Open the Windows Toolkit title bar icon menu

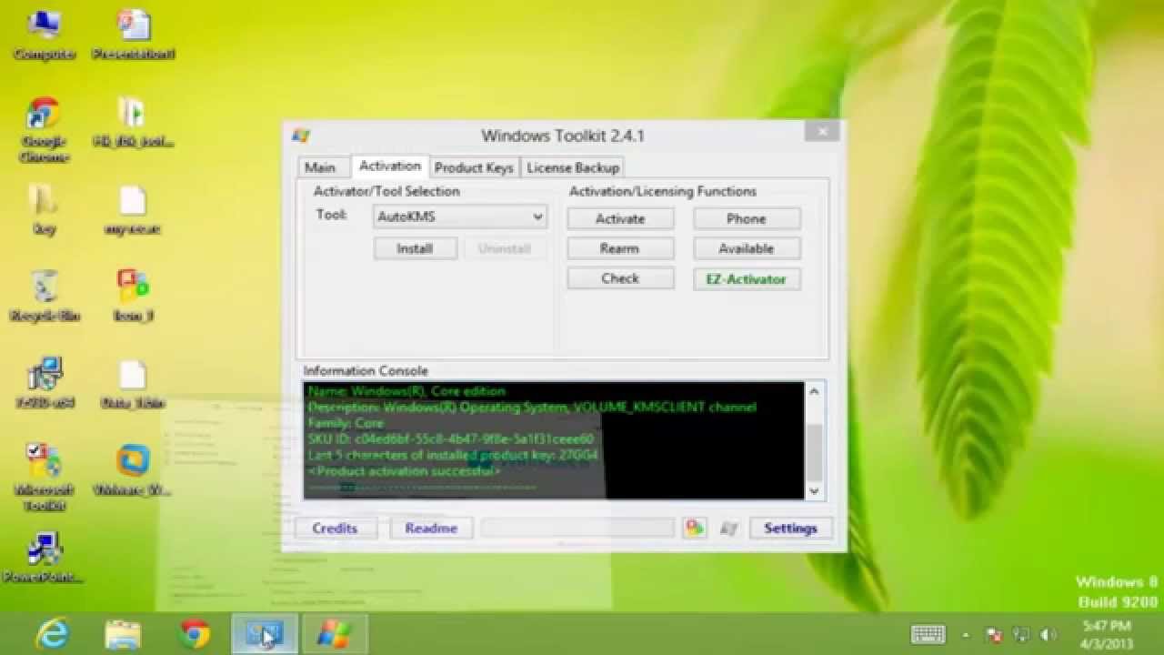pos(301,136)
